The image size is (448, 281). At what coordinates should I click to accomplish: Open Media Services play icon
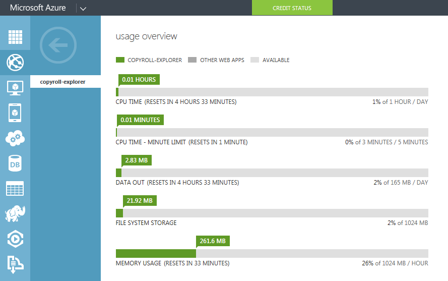click(15, 239)
